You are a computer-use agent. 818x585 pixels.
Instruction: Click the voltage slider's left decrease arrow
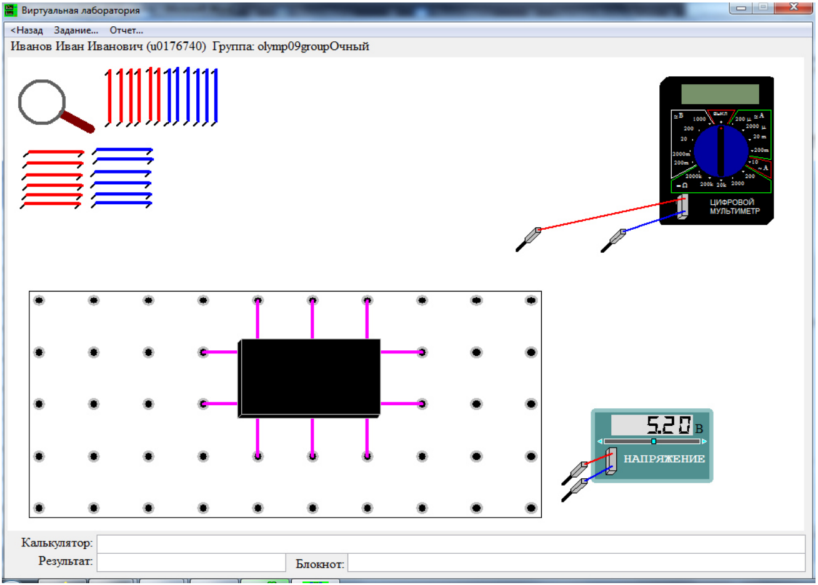tap(601, 441)
